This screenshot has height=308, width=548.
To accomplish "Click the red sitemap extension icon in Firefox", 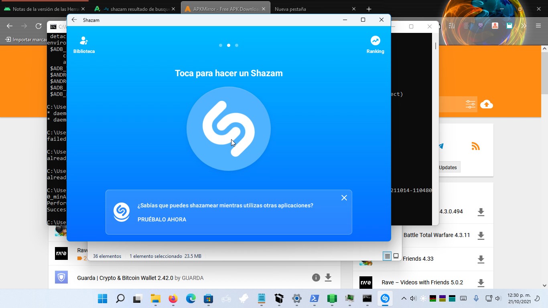I will (x=495, y=26).
